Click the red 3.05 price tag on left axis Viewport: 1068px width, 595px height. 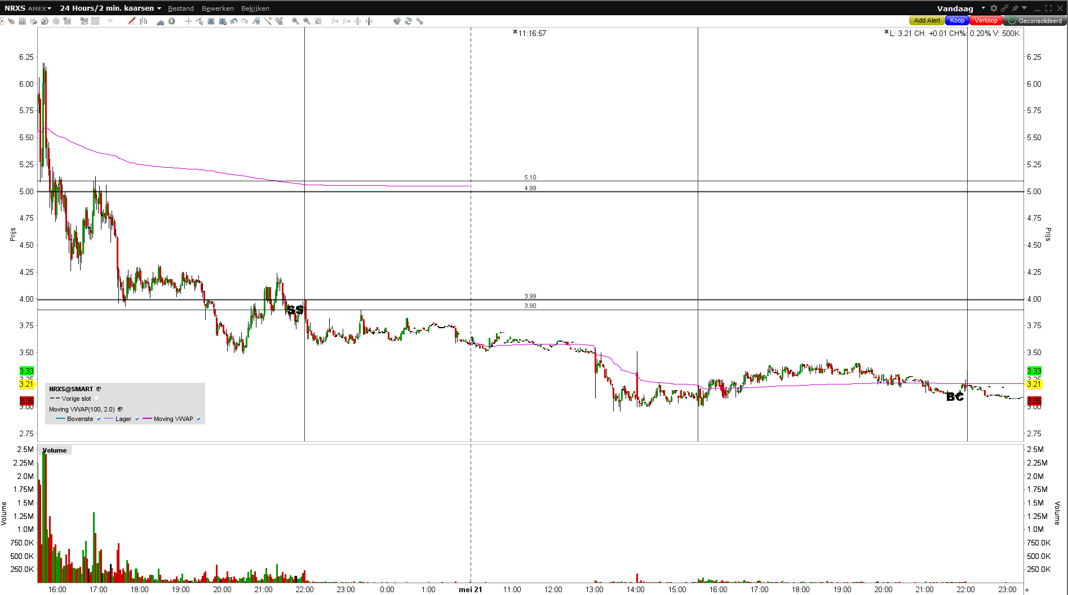pyautogui.click(x=26, y=401)
